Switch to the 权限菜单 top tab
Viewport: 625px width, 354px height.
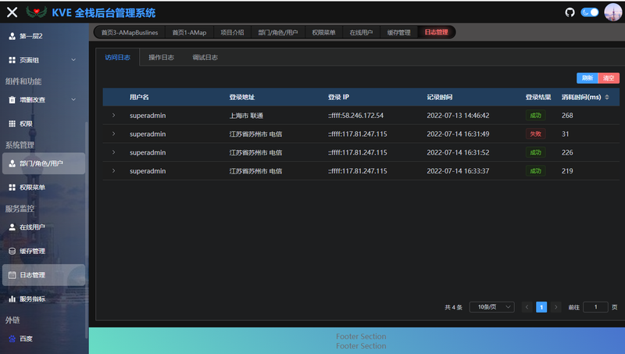[323, 32]
